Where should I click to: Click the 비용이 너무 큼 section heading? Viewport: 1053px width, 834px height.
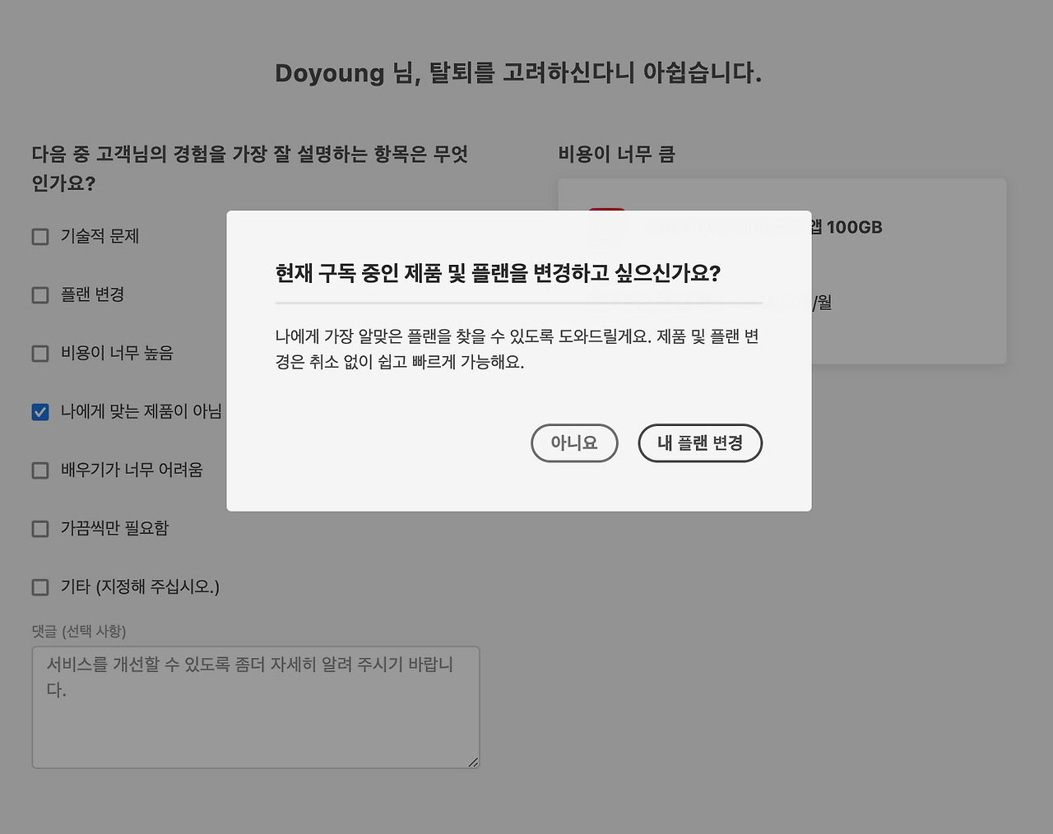(x=615, y=154)
